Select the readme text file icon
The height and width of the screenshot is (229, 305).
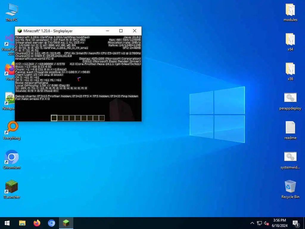(x=290, y=130)
